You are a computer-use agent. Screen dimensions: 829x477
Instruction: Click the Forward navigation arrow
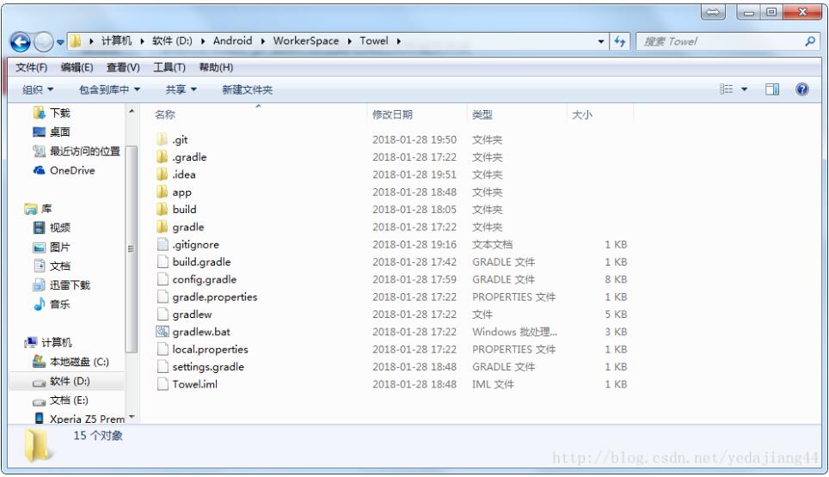pos(43,42)
